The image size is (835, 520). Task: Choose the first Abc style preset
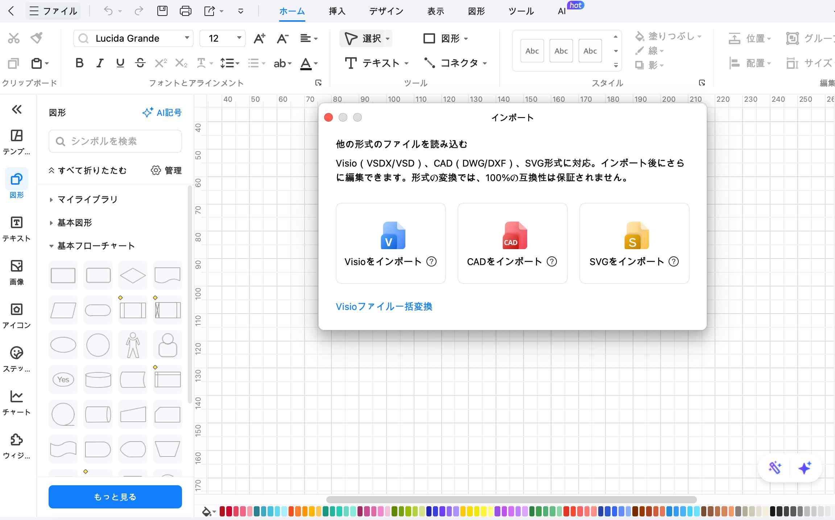(x=532, y=51)
